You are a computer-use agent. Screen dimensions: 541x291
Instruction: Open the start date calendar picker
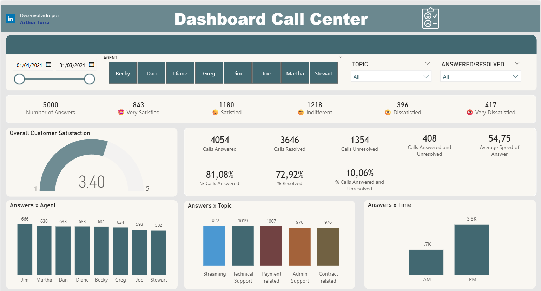pyautogui.click(x=48, y=65)
